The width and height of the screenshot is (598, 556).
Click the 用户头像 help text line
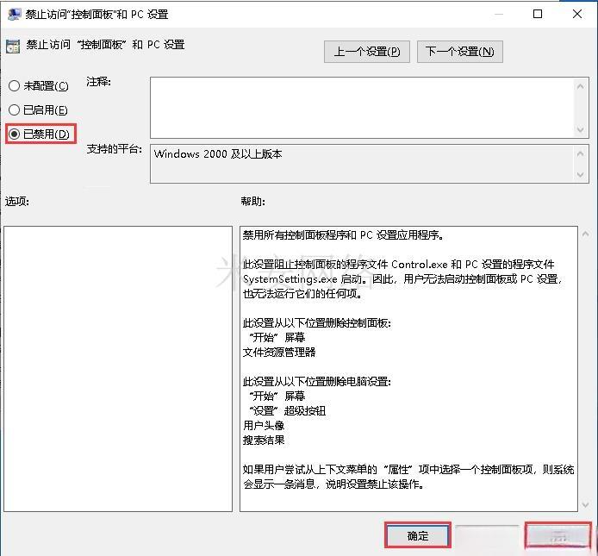pyautogui.click(x=264, y=425)
